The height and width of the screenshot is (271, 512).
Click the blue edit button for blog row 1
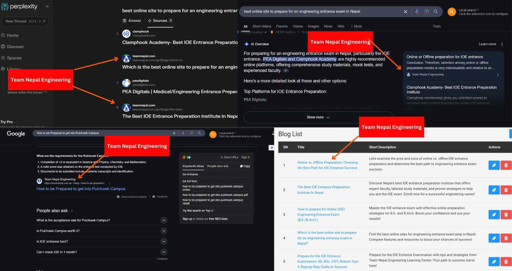click(494, 165)
